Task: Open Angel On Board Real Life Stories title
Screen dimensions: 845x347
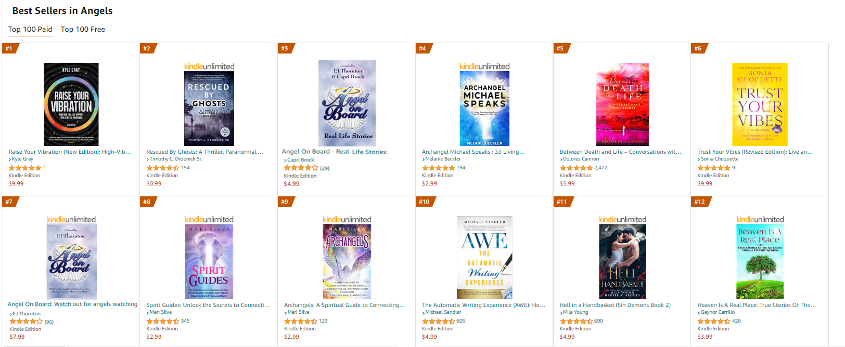Action: tap(335, 152)
